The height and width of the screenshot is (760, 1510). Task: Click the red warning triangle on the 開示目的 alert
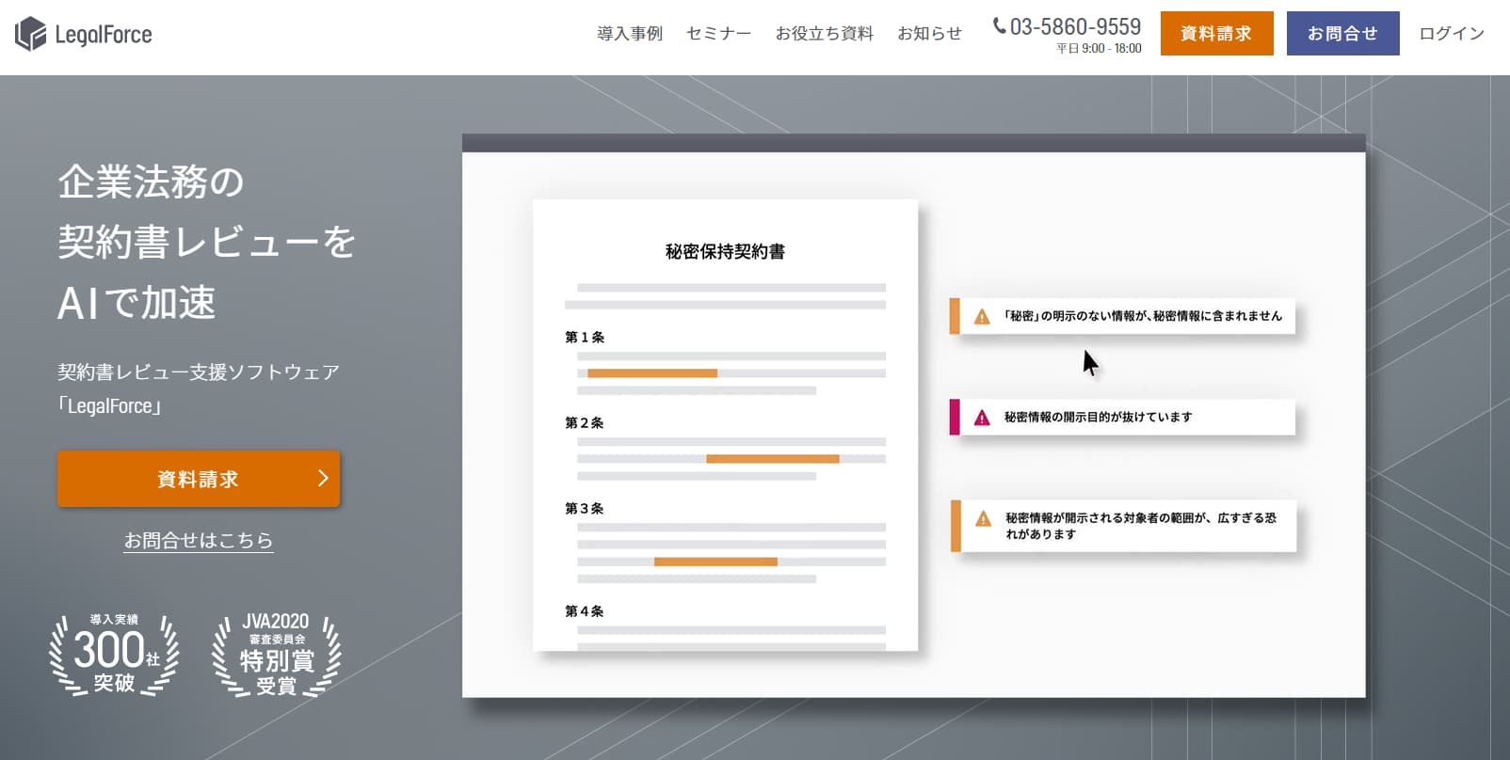(982, 418)
